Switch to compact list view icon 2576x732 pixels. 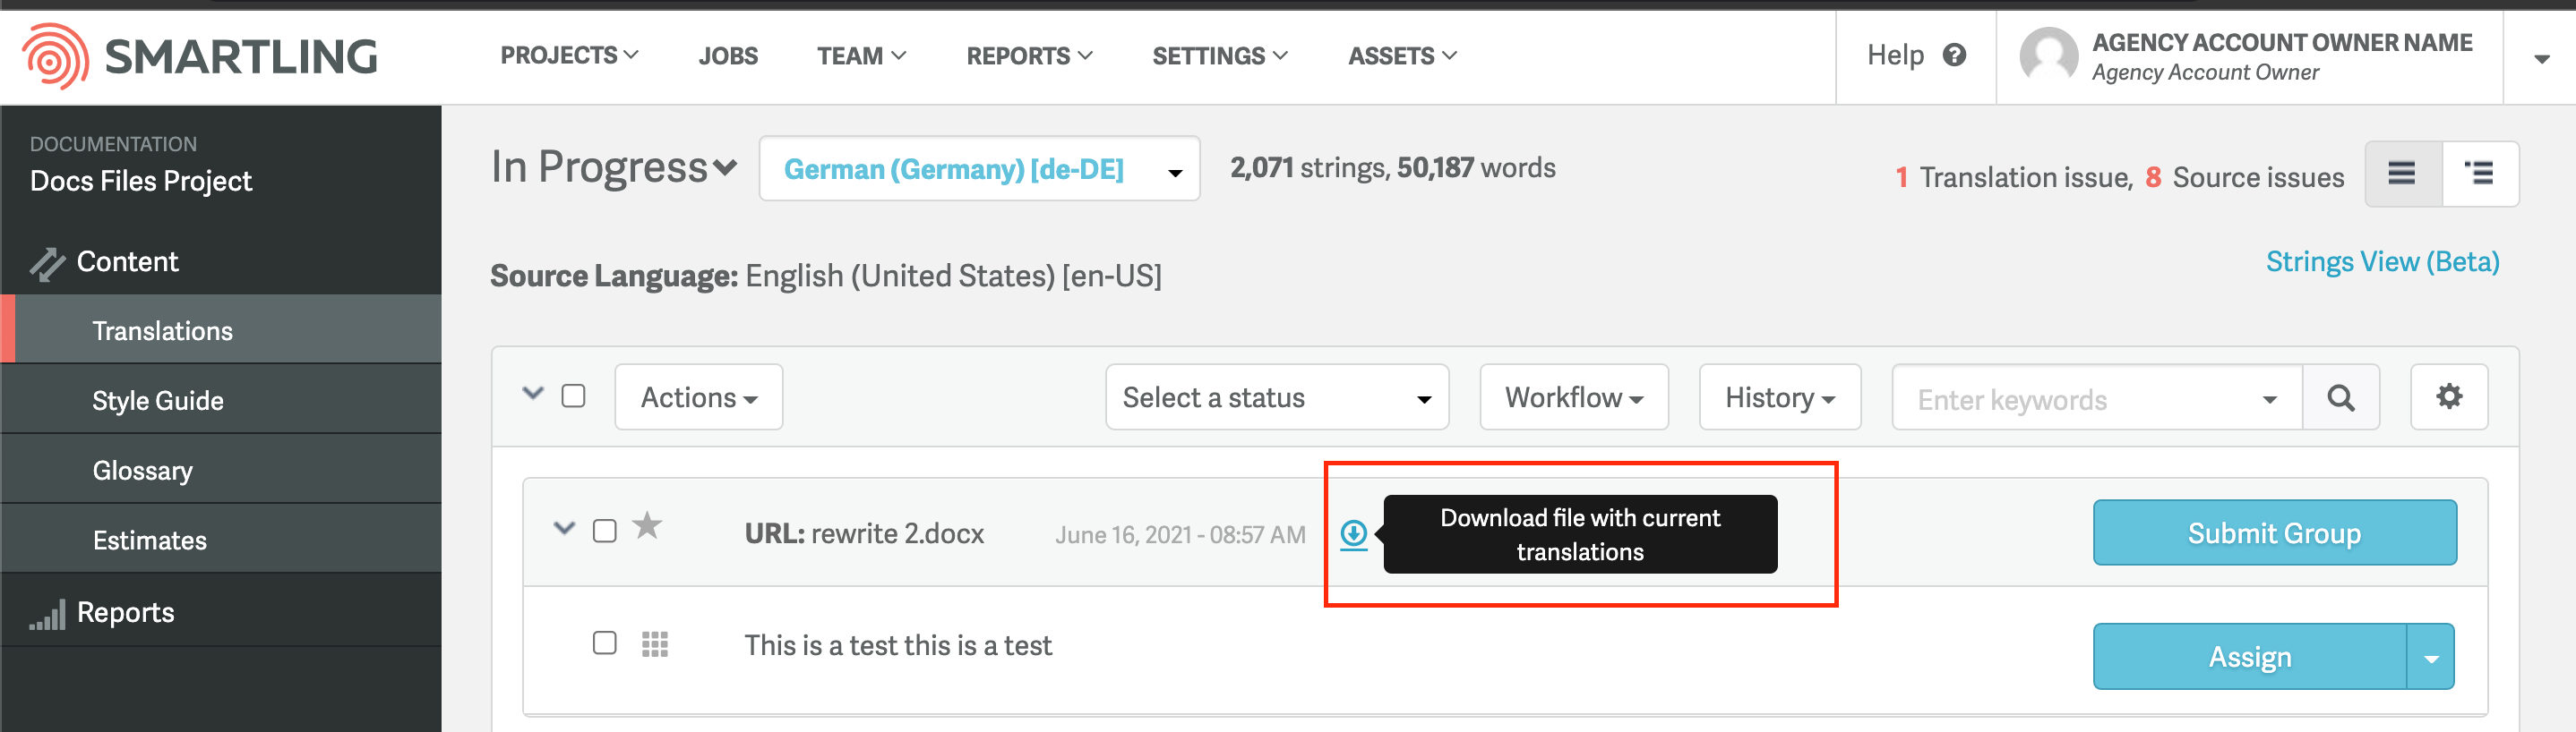pos(2402,174)
